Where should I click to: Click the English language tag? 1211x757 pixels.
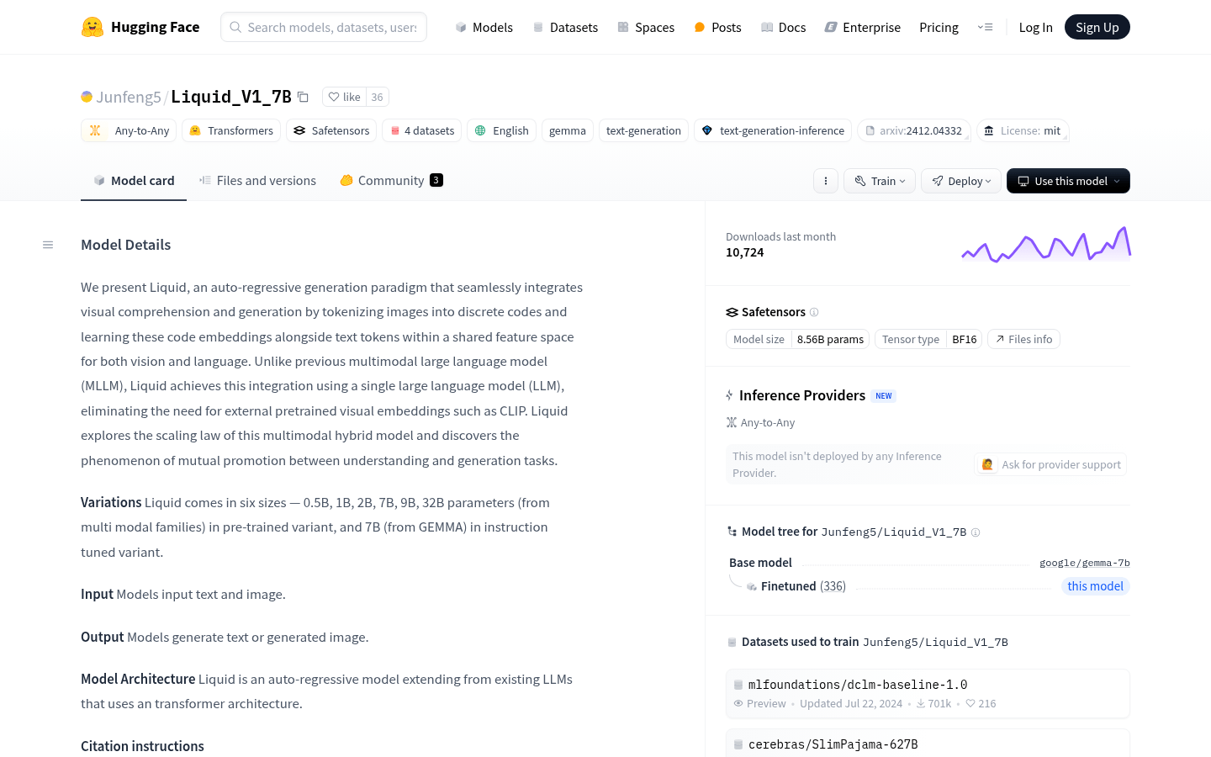[x=501, y=130]
